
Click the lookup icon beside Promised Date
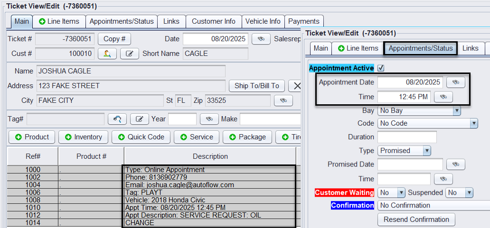click(x=455, y=164)
